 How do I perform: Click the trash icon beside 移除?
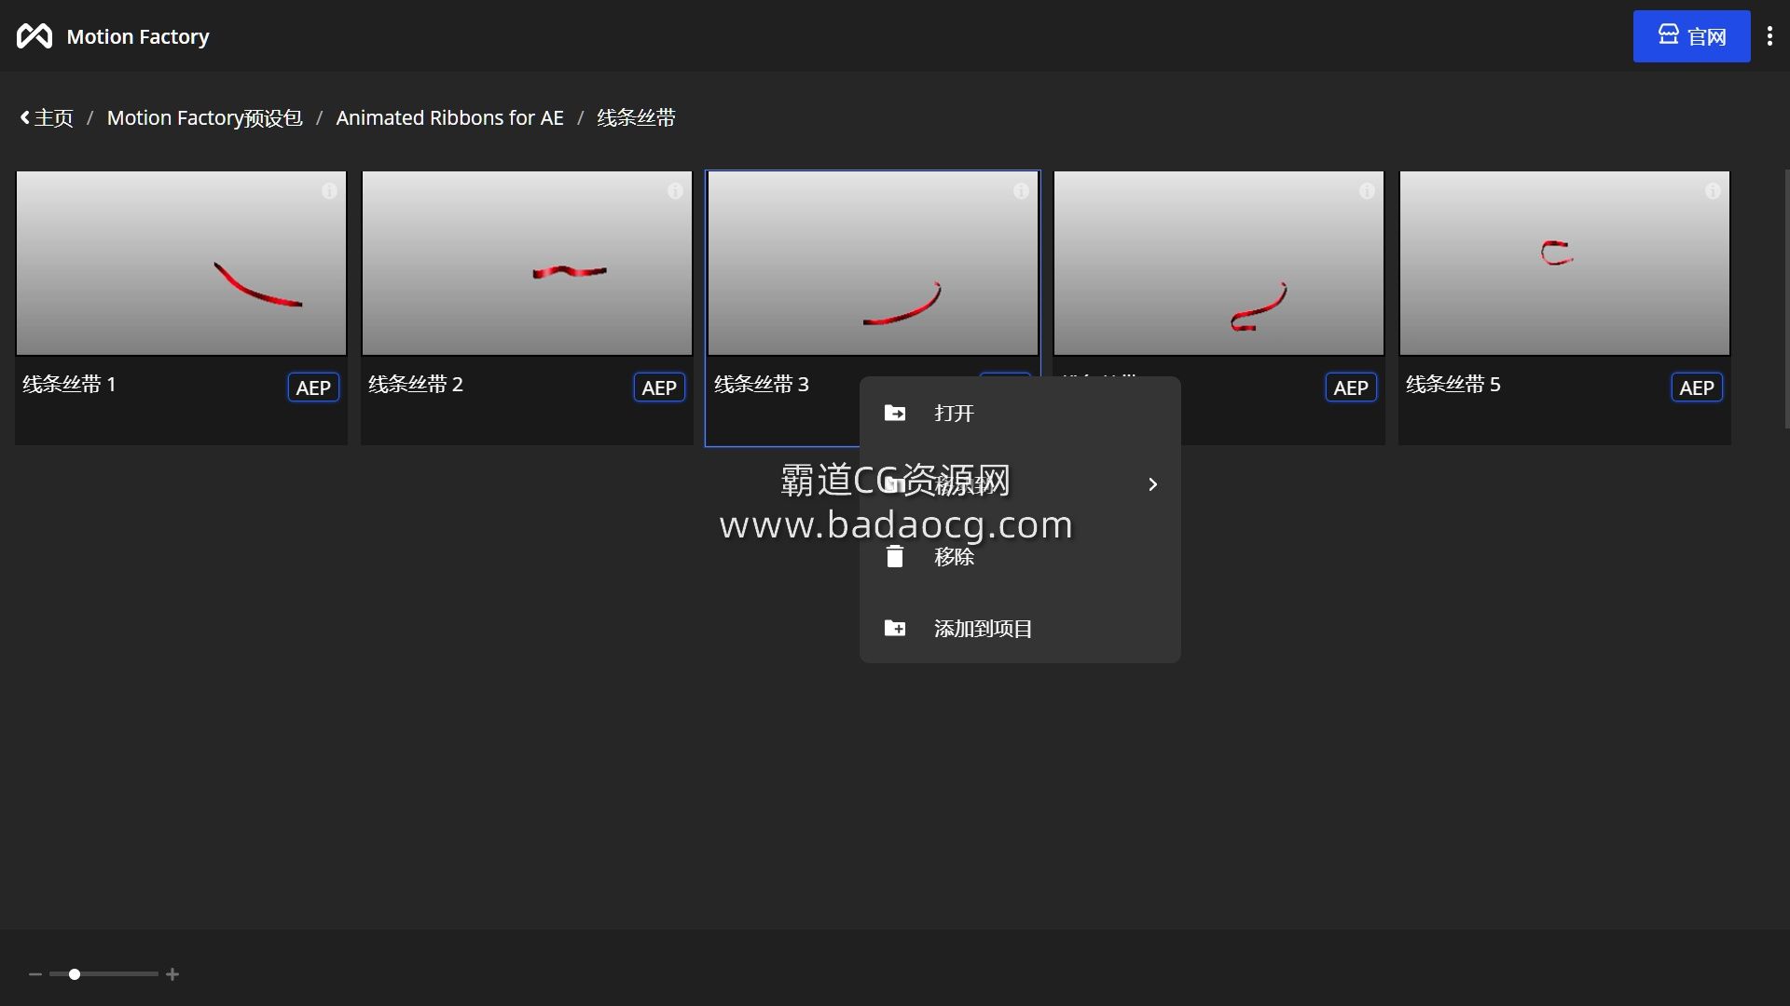point(895,557)
